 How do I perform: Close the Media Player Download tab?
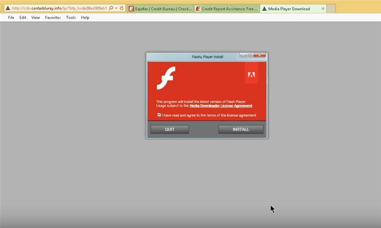point(323,9)
